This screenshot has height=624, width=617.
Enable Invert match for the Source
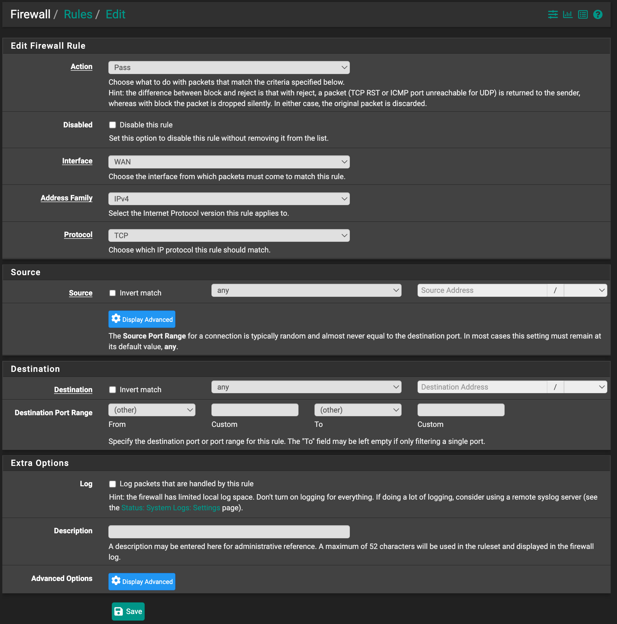[112, 293]
